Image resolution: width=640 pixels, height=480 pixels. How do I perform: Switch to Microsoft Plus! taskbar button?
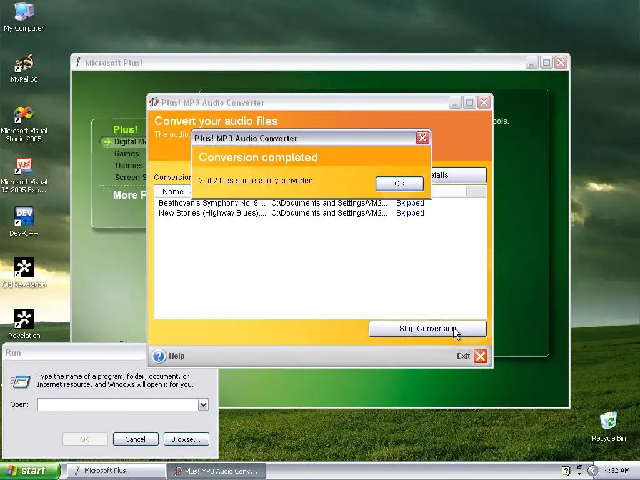pyautogui.click(x=116, y=471)
